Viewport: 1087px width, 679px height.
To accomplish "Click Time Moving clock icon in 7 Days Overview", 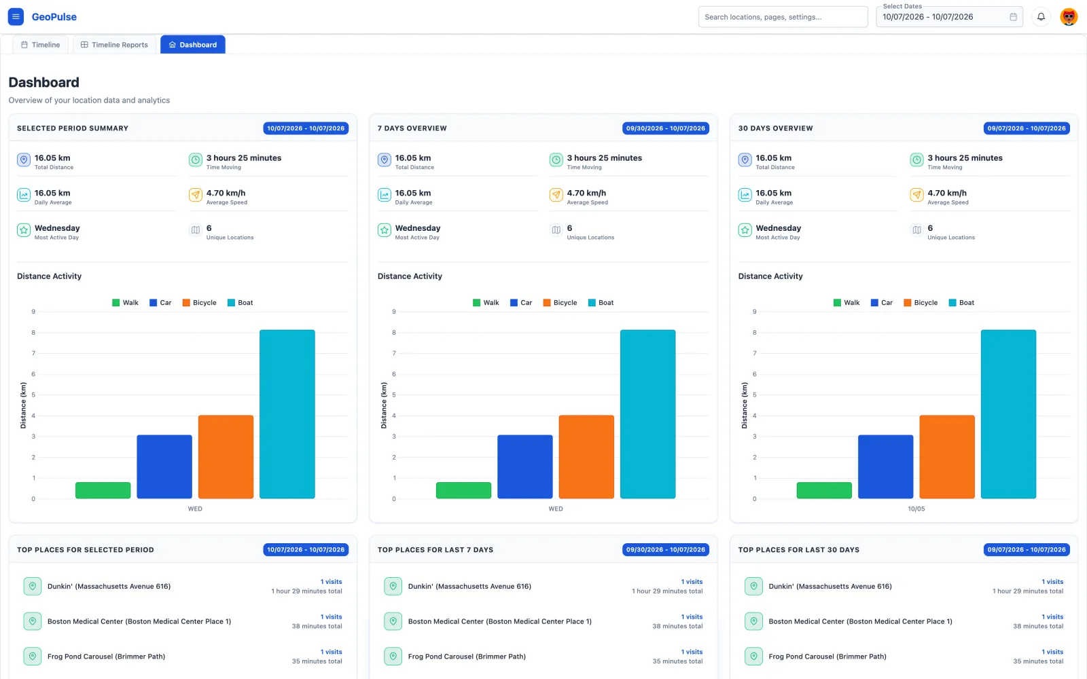I will click(556, 160).
